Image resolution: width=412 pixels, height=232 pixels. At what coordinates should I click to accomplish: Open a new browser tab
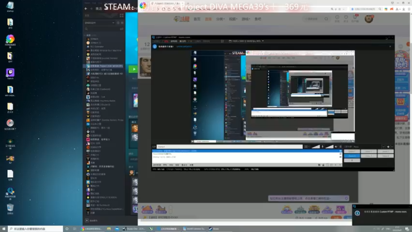point(188,4)
